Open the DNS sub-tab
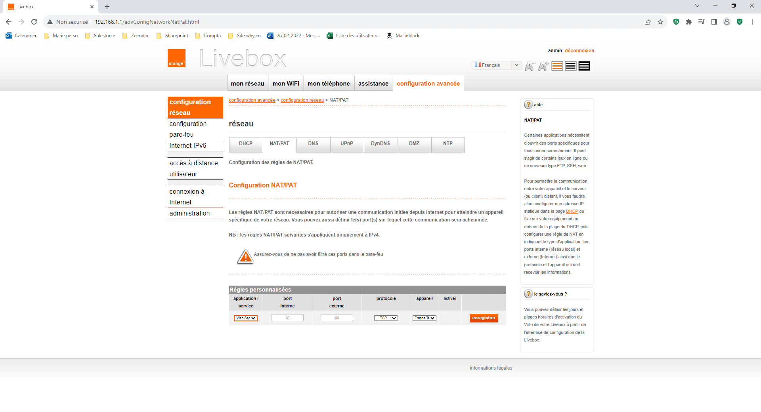This screenshot has height=412, width=761. tap(313, 144)
